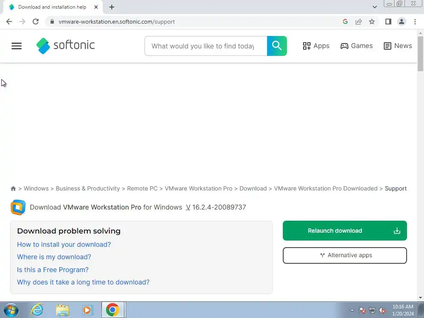Open Action Center flag icon
The image size is (424, 318).
[x=362, y=310]
